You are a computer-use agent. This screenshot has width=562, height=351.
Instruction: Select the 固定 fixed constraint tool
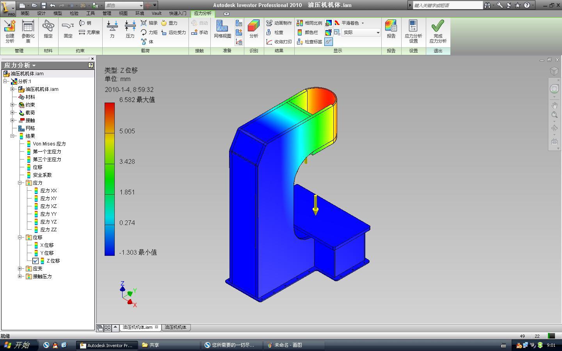[x=68, y=30]
